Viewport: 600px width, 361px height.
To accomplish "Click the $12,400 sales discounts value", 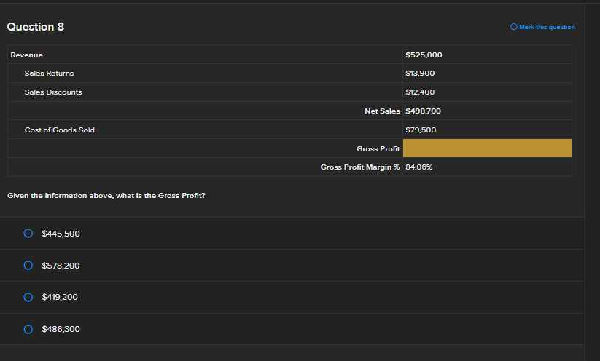I will (x=421, y=92).
